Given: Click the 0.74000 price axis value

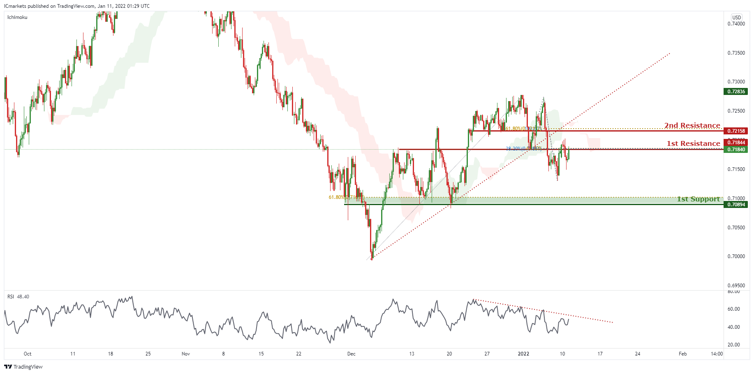Looking at the screenshot, I should pos(736,24).
